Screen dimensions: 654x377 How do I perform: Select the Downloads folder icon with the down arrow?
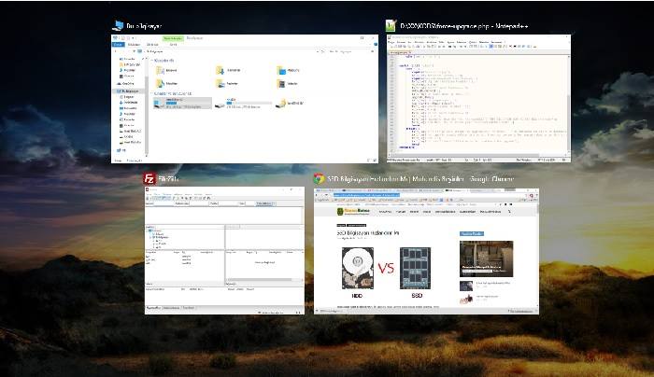(x=220, y=69)
